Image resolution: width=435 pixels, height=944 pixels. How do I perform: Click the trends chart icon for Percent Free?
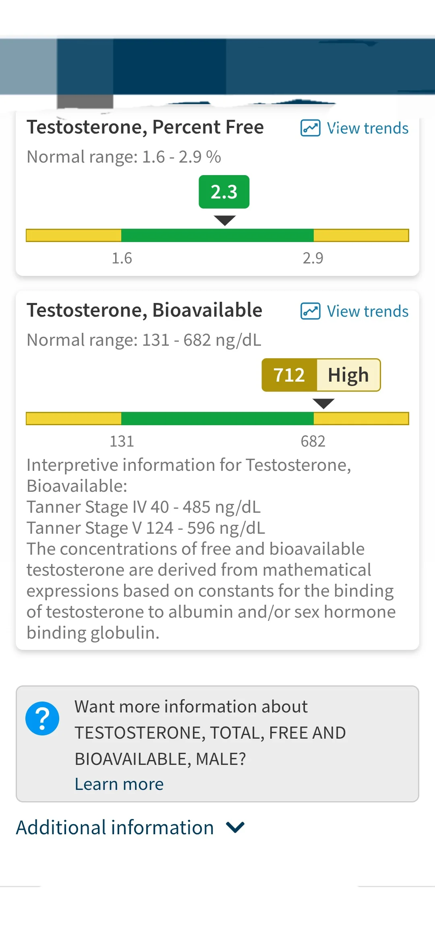[x=310, y=128]
